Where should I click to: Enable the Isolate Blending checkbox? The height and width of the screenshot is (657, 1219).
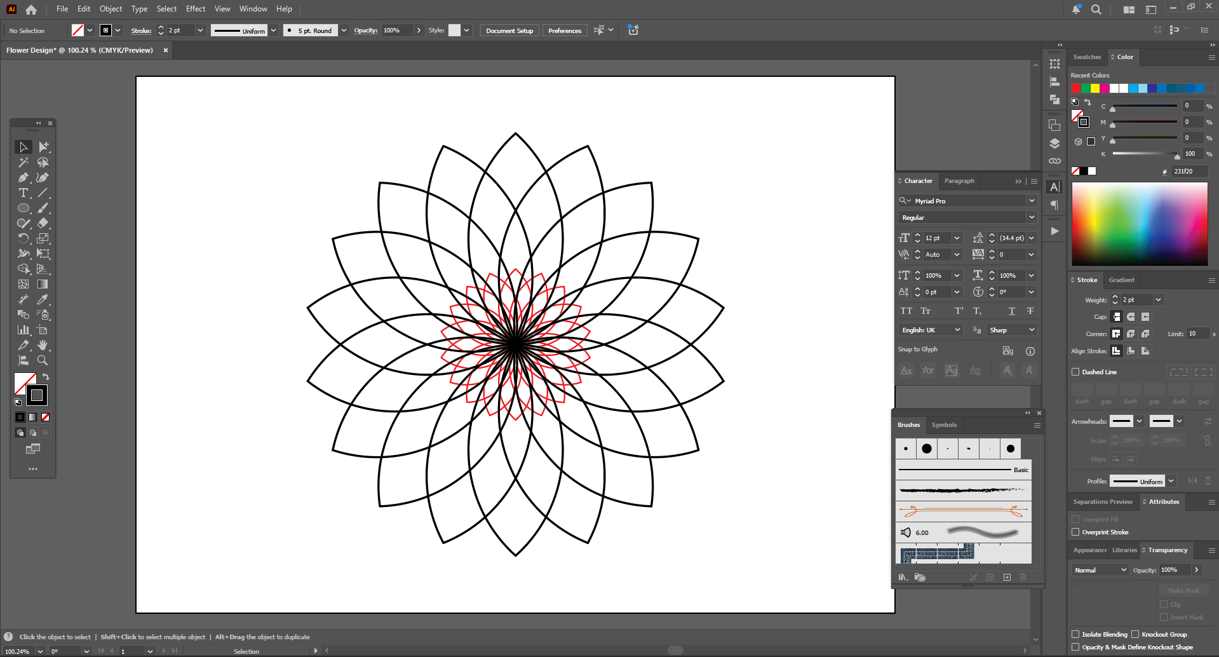click(1075, 634)
